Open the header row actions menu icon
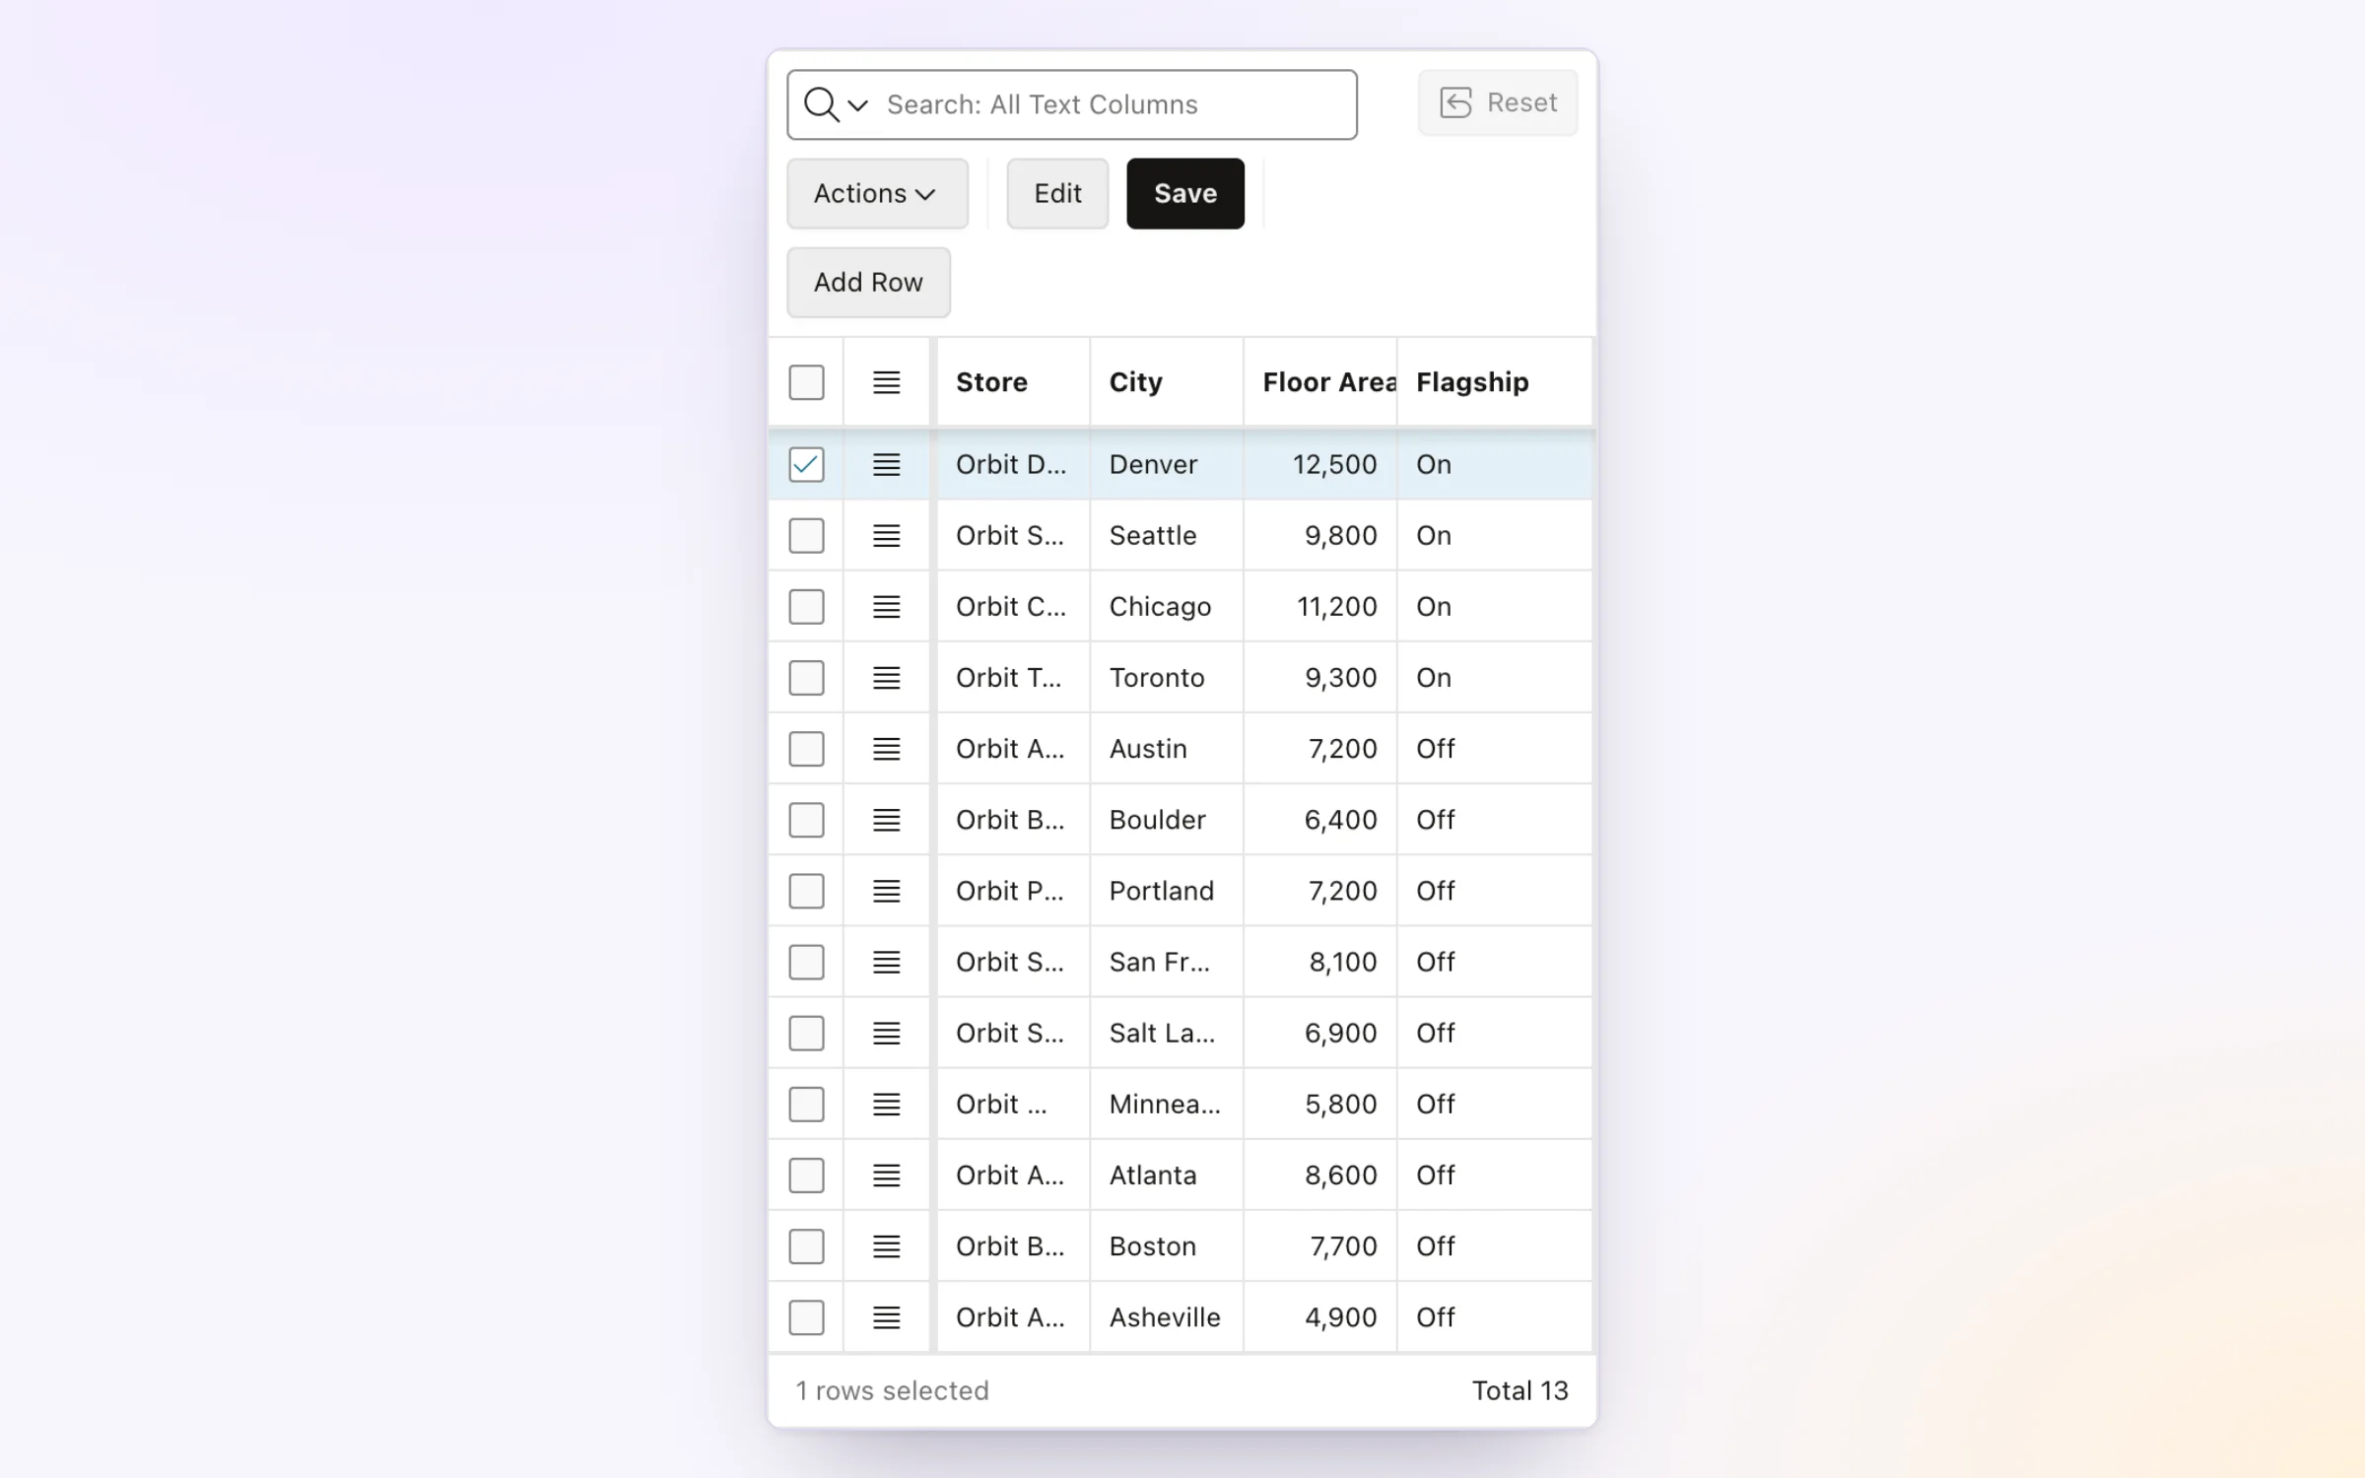The image size is (2365, 1478). pyautogui.click(x=886, y=382)
